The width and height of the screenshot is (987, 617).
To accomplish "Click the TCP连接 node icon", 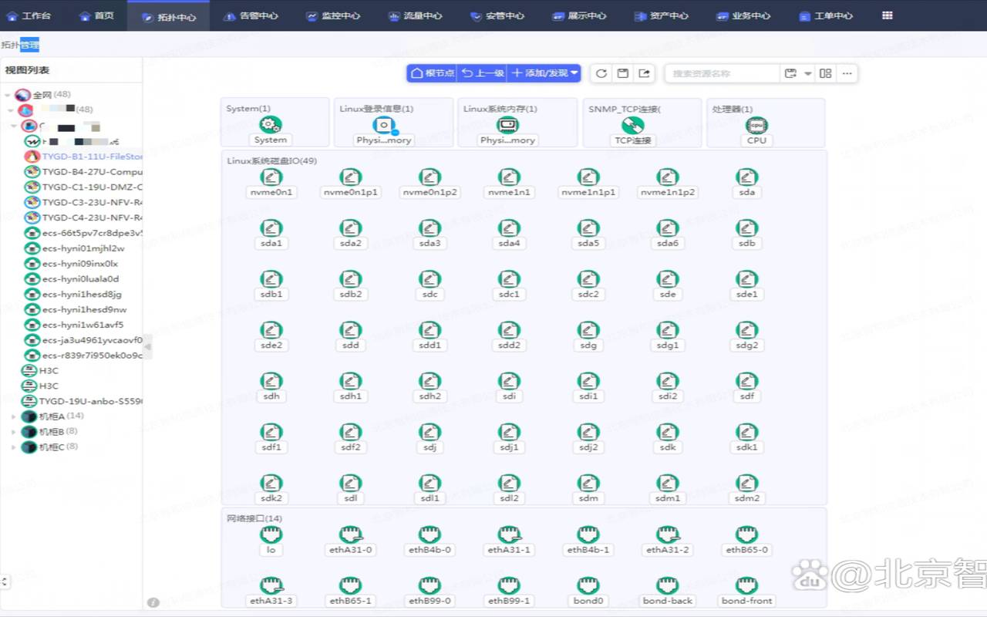I will pyautogui.click(x=632, y=125).
